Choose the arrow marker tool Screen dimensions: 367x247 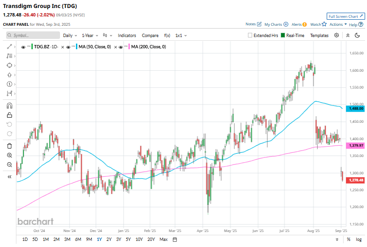[9, 75]
